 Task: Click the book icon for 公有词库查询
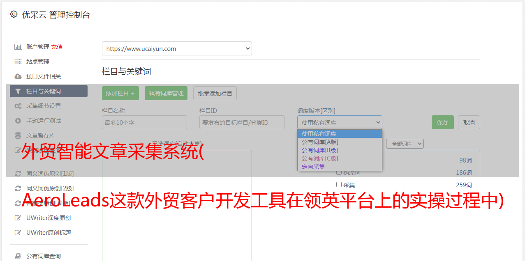[18, 256]
